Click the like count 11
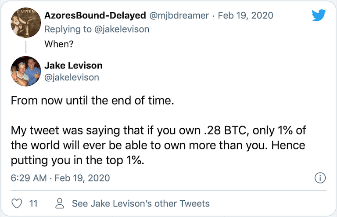 [x=33, y=203]
